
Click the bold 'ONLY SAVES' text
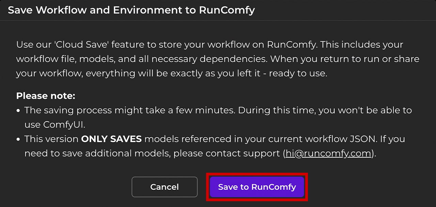[111, 139]
